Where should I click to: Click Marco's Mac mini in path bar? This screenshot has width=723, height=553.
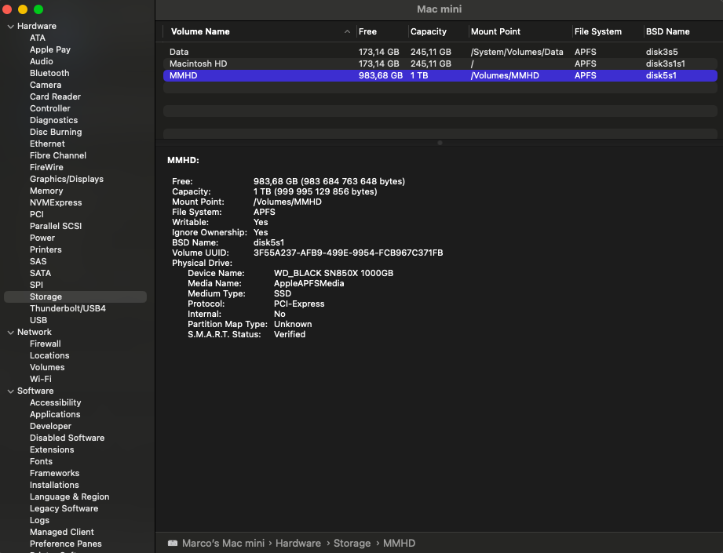pos(223,543)
